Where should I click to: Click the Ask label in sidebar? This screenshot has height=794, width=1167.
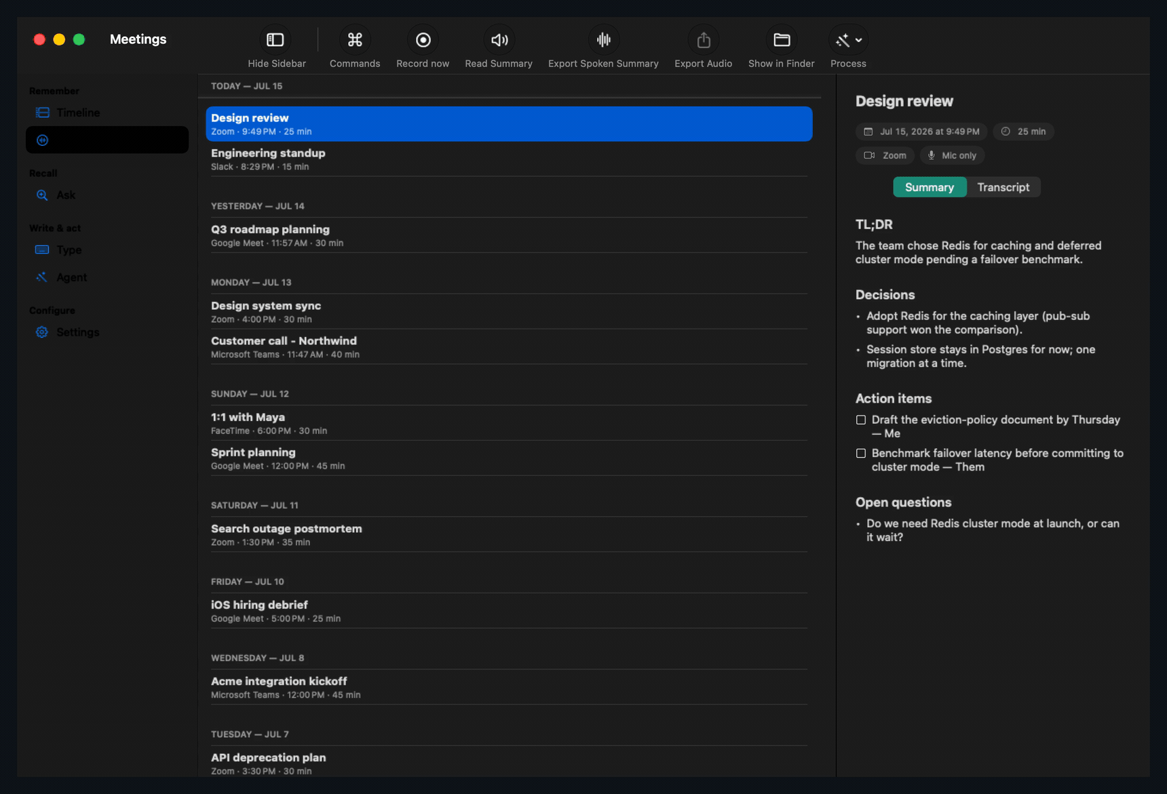point(66,195)
